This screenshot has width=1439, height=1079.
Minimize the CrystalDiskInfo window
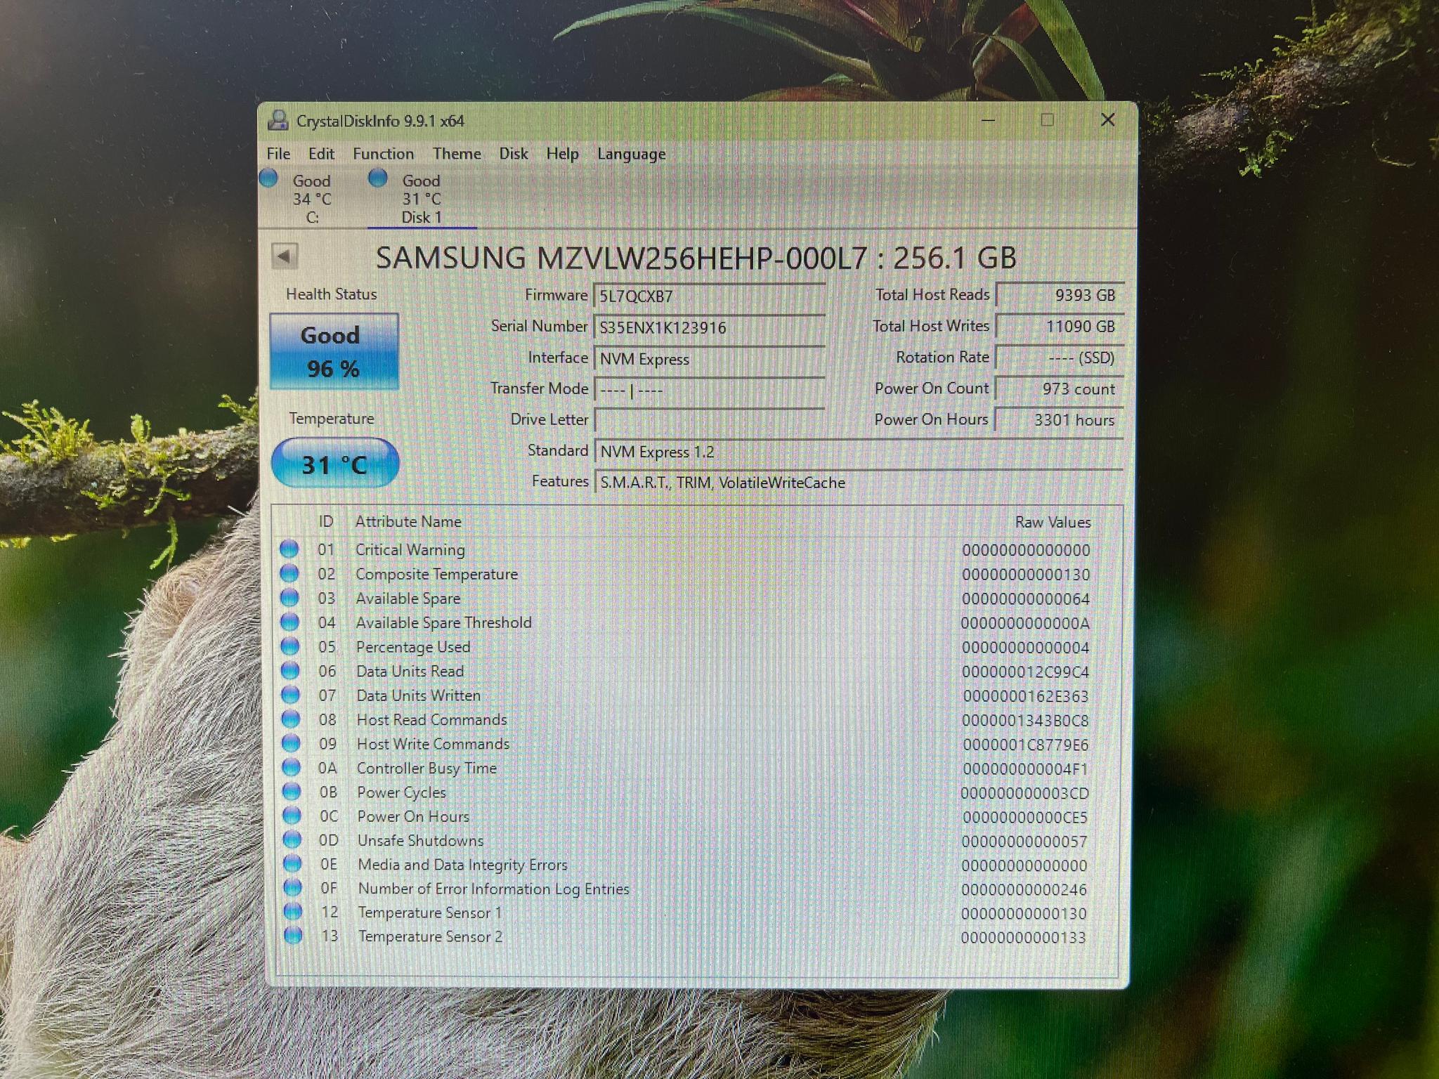coord(988,120)
